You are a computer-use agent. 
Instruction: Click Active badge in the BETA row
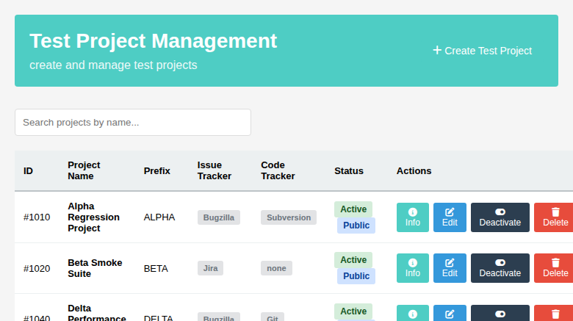(353, 260)
